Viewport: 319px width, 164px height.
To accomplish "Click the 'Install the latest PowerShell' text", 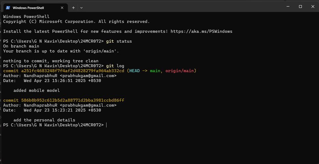I will tap(41, 31).
